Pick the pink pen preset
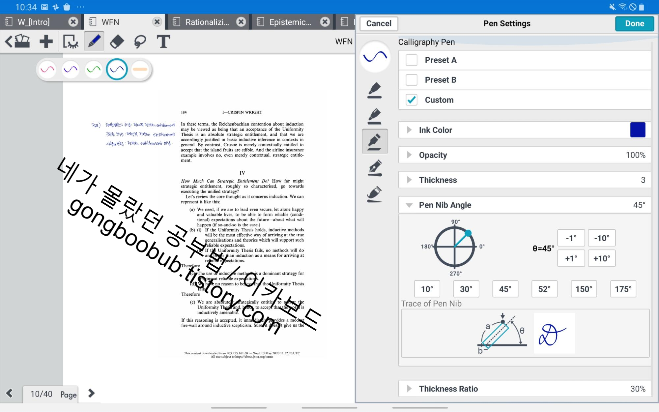 tap(47, 70)
